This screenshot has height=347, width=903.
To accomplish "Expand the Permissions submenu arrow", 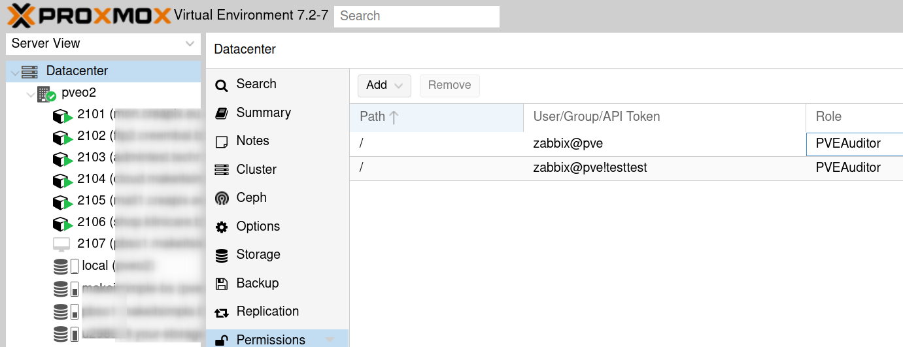I will pos(330,339).
